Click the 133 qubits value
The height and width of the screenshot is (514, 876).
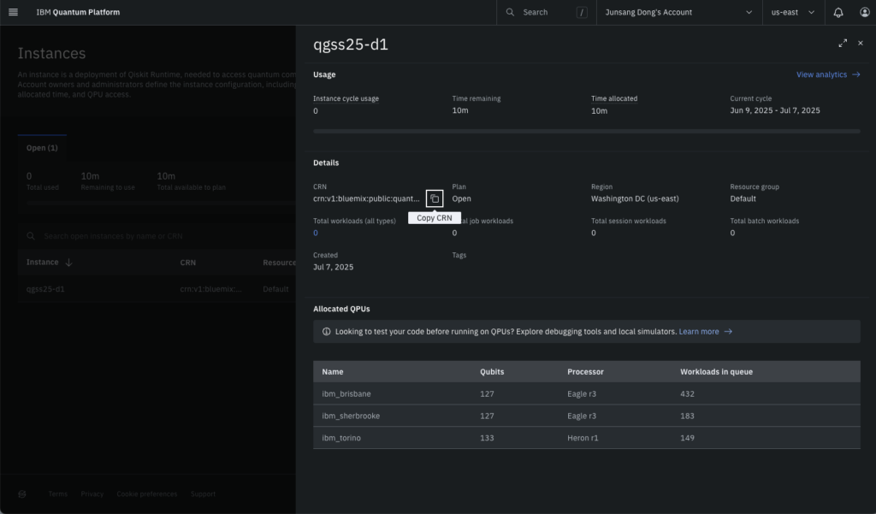pyautogui.click(x=487, y=438)
